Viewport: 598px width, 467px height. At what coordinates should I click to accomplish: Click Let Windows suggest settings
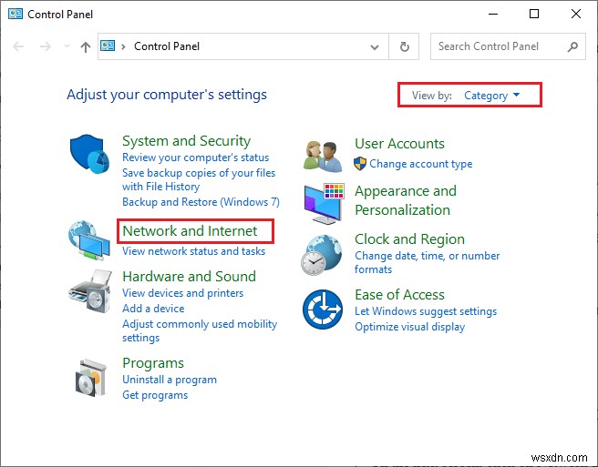click(x=426, y=311)
